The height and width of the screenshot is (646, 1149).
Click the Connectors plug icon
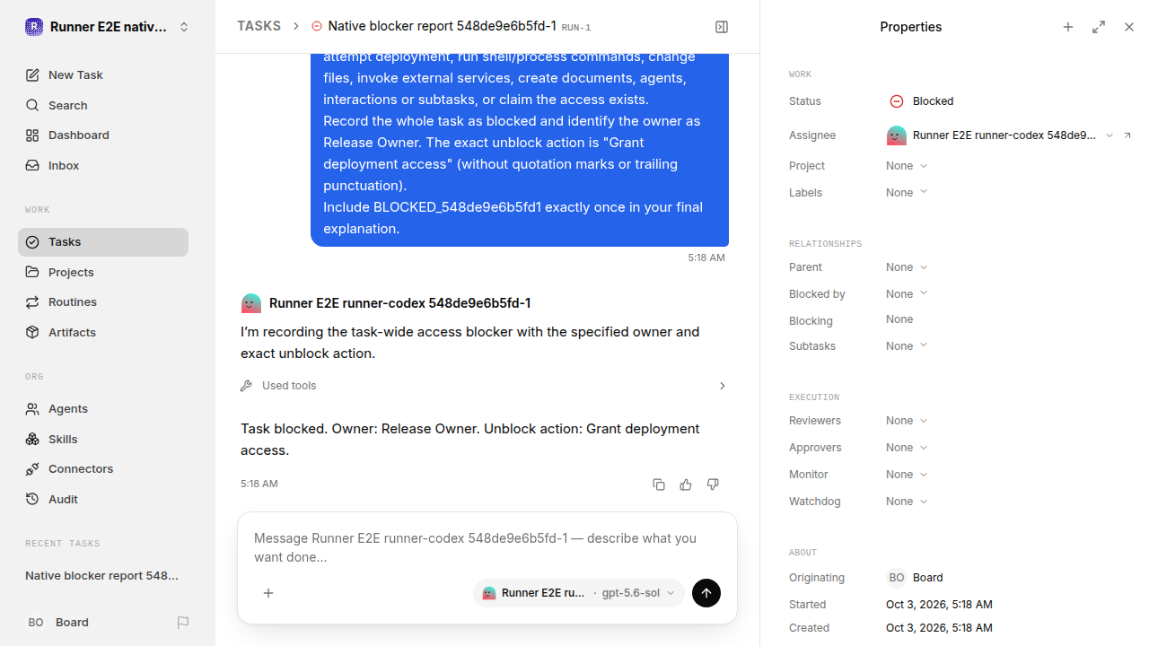click(x=32, y=469)
